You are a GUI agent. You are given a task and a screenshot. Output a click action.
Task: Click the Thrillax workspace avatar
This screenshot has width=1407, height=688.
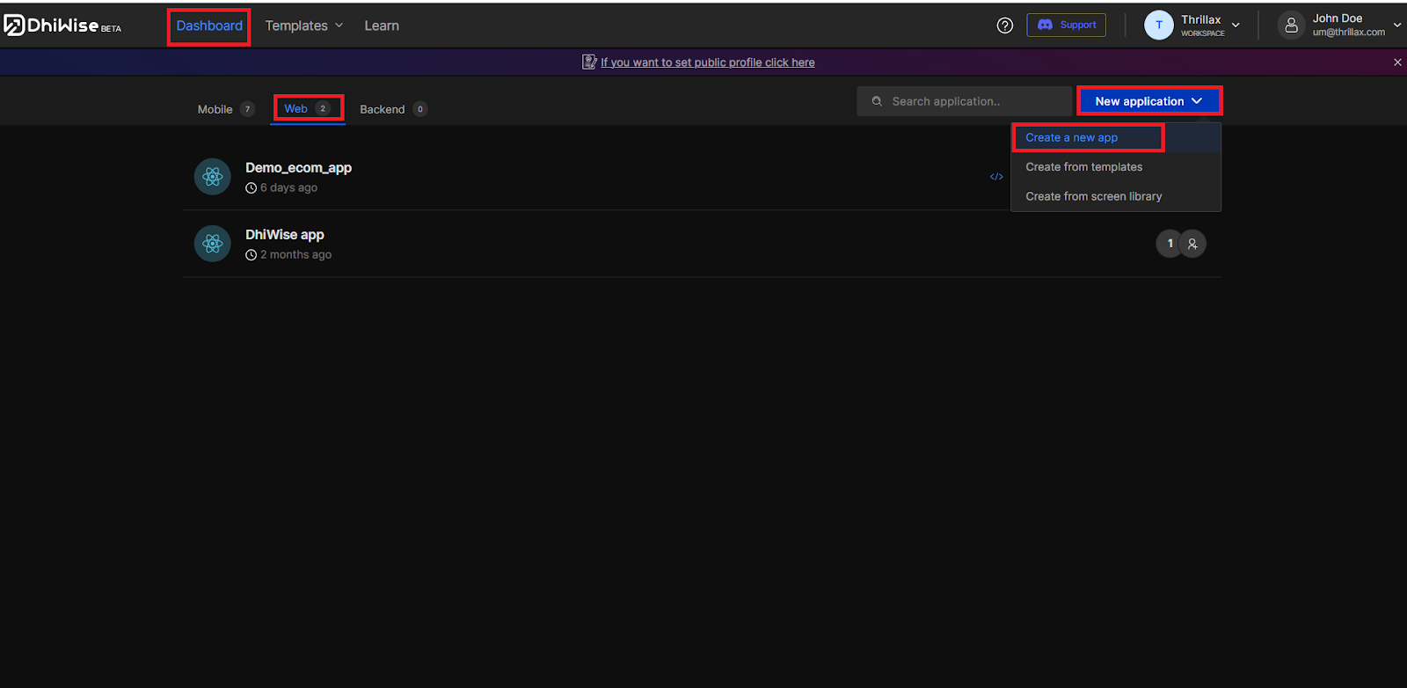point(1158,26)
